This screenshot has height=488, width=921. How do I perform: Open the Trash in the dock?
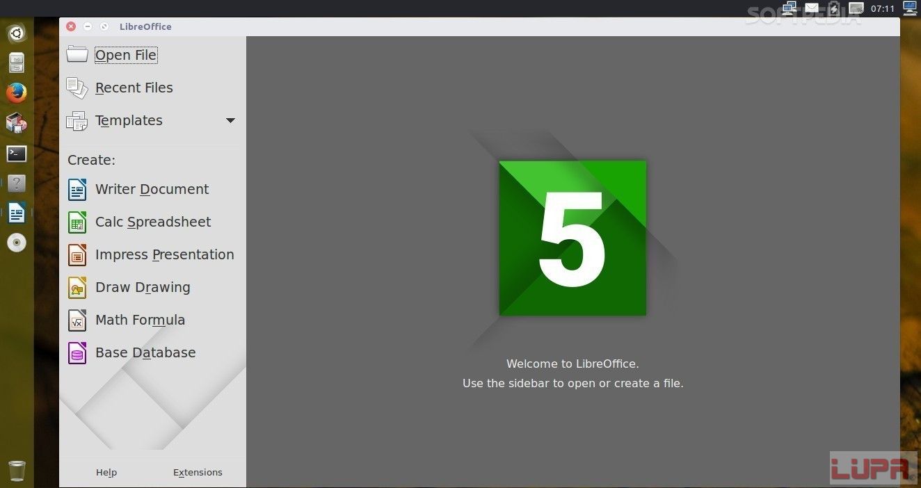click(x=17, y=471)
